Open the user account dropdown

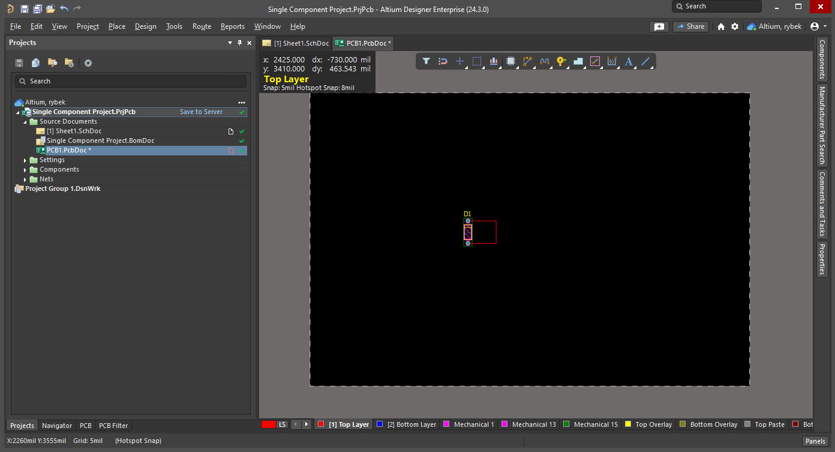click(819, 26)
